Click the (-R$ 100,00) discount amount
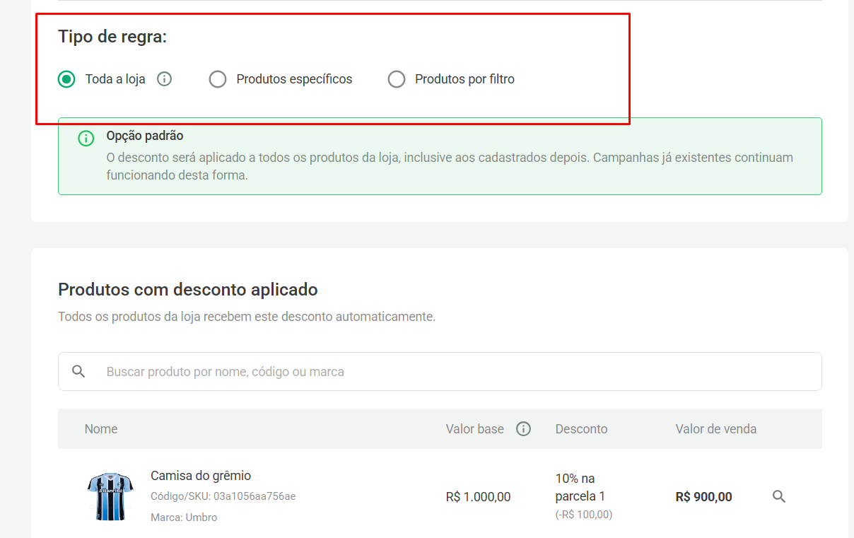 [x=584, y=515]
